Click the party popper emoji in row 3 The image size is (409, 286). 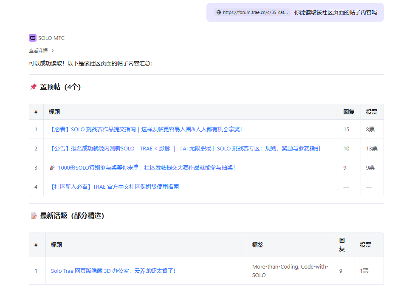[52, 168]
